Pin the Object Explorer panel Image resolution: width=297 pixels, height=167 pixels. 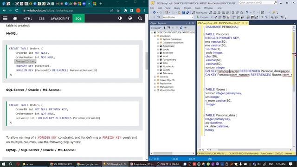coord(190,23)
